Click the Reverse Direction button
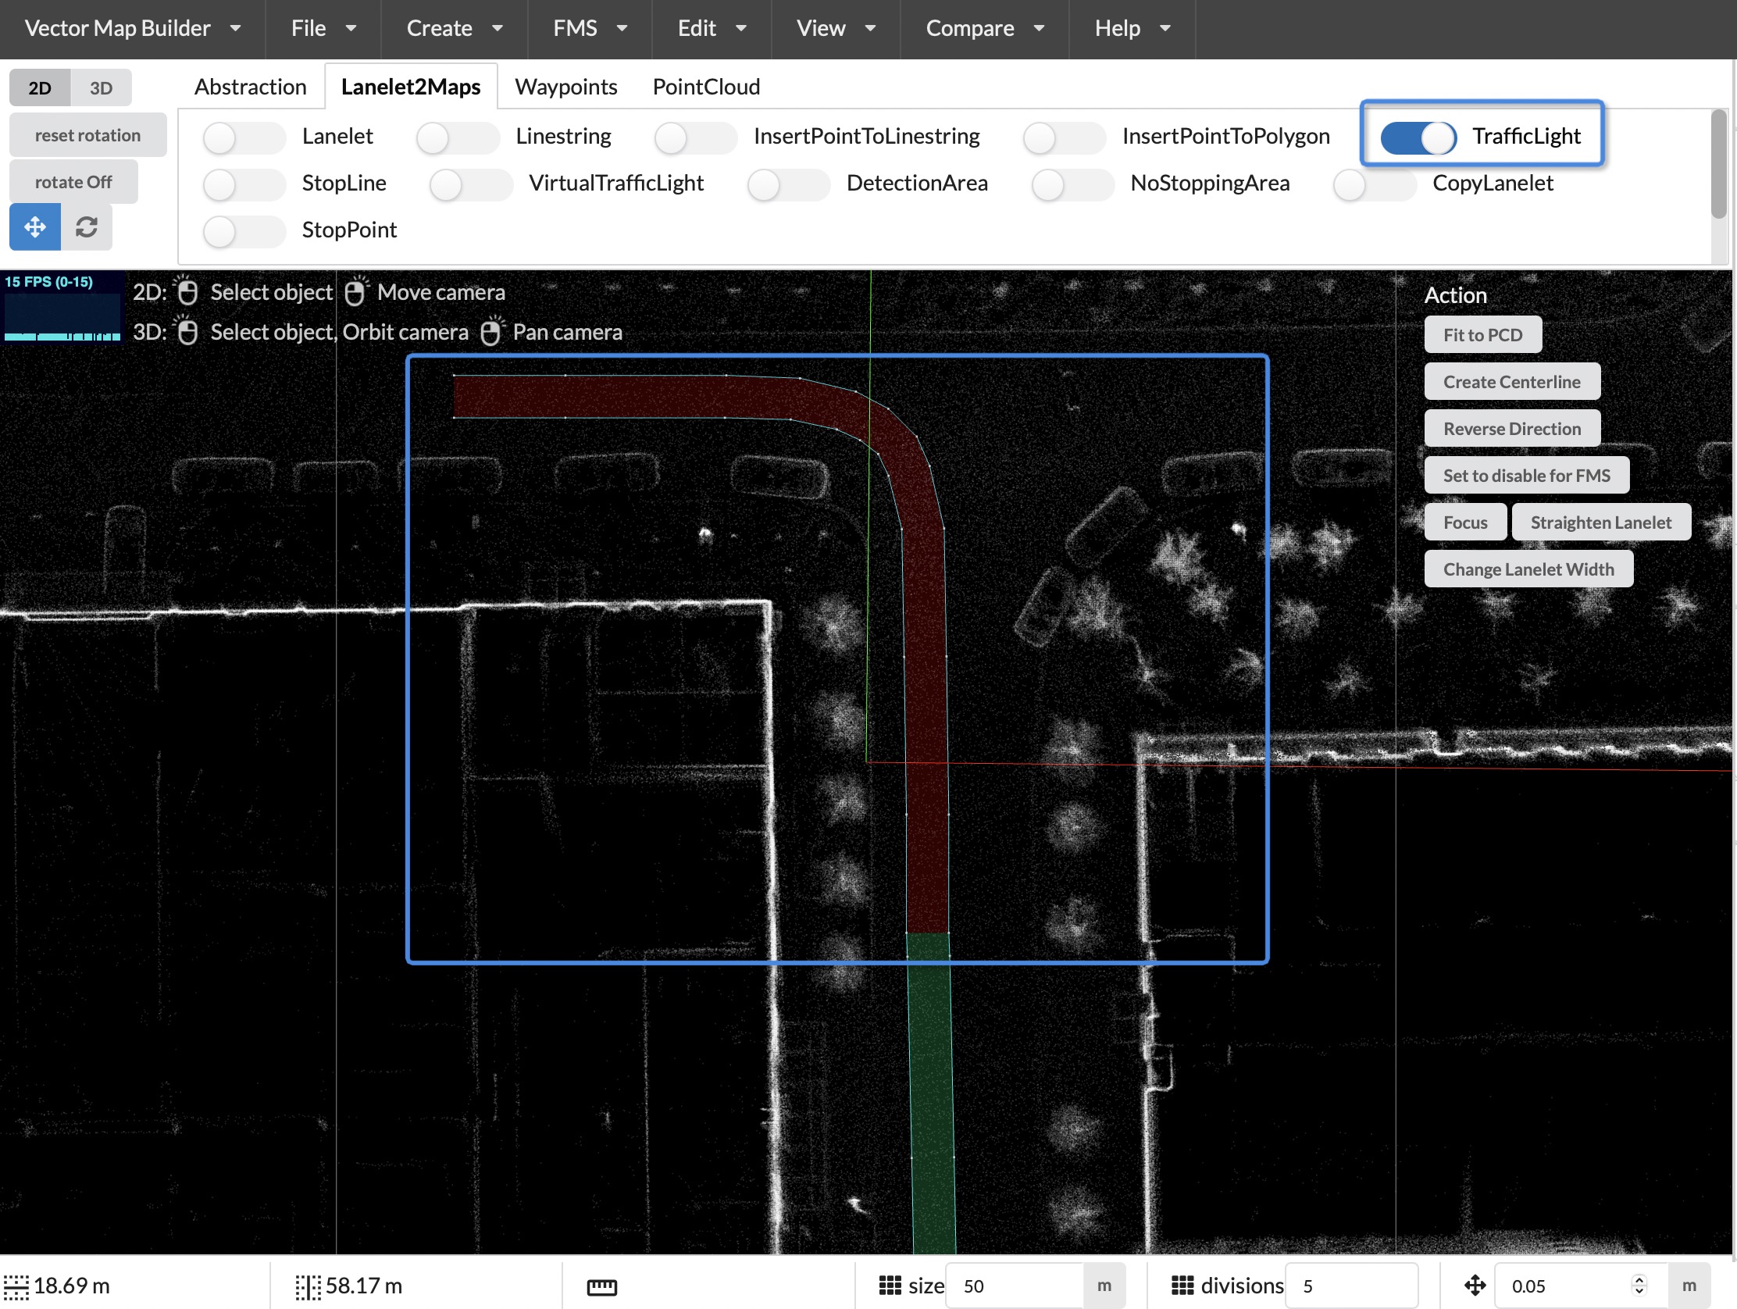The image size is (1737, 1309). (1511, 429)
